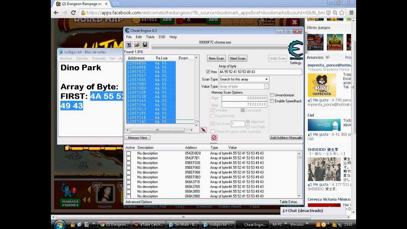The height and width of the screenshot is (229, 407).
Task: Click the scan progress bar
Action: pos(219,47)
